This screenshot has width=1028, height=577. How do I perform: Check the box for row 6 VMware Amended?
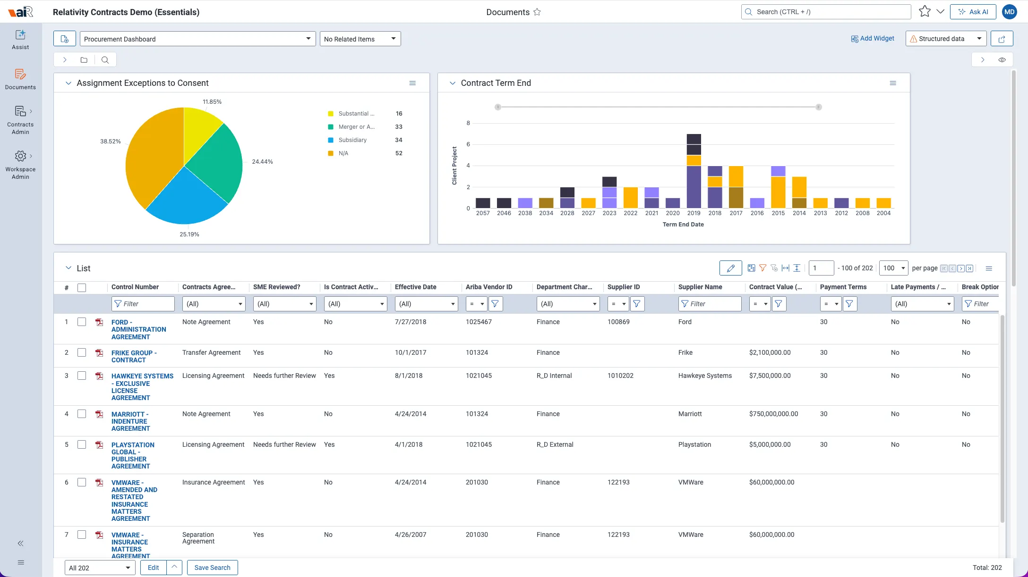[82, 482]
